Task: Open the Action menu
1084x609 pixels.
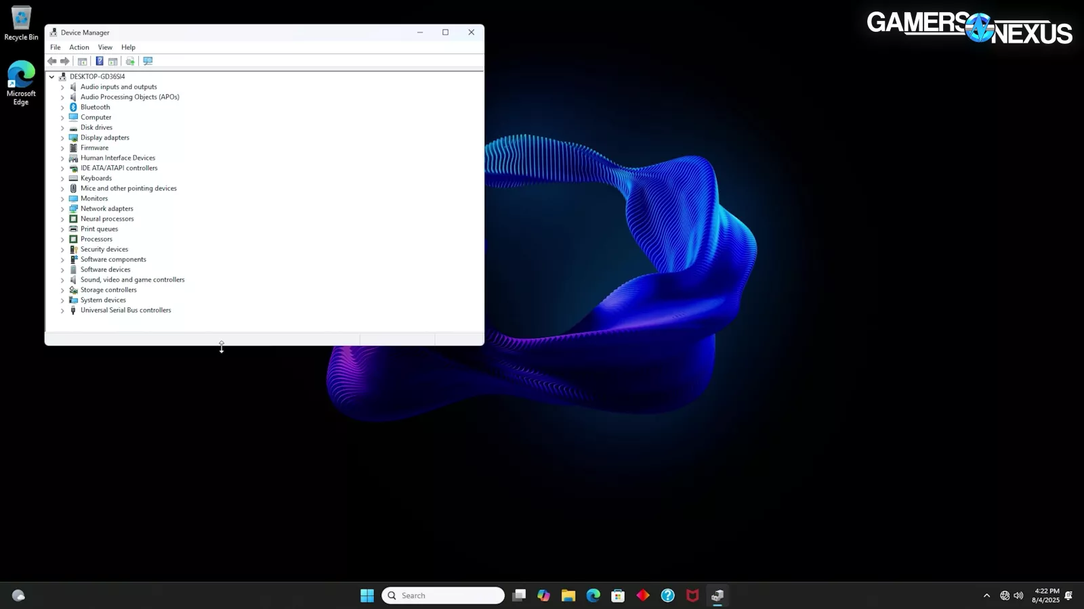Action: coord(79,47)
